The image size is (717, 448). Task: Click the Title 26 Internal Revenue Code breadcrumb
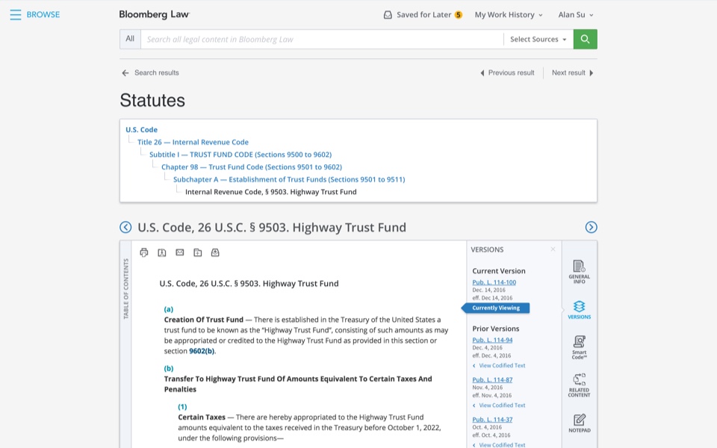(x=193, y=142)
